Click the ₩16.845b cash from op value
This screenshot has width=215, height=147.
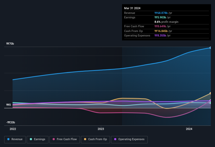tap(161, 31)
